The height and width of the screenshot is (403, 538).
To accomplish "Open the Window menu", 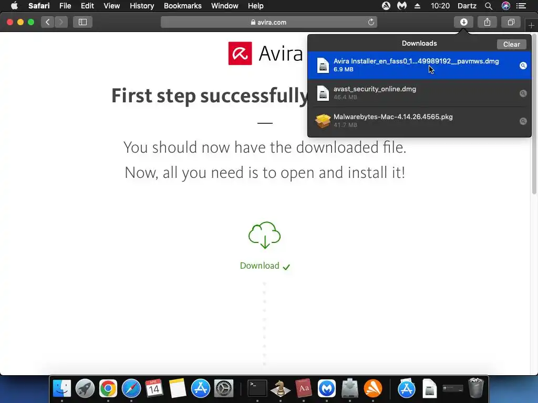I will pyautogui.click(x=224, y=6).
